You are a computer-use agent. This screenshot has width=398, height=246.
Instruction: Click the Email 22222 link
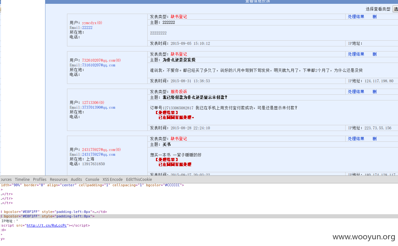tap(87, 28)
